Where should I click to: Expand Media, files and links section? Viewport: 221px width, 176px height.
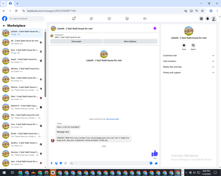[x=188, y=67]
